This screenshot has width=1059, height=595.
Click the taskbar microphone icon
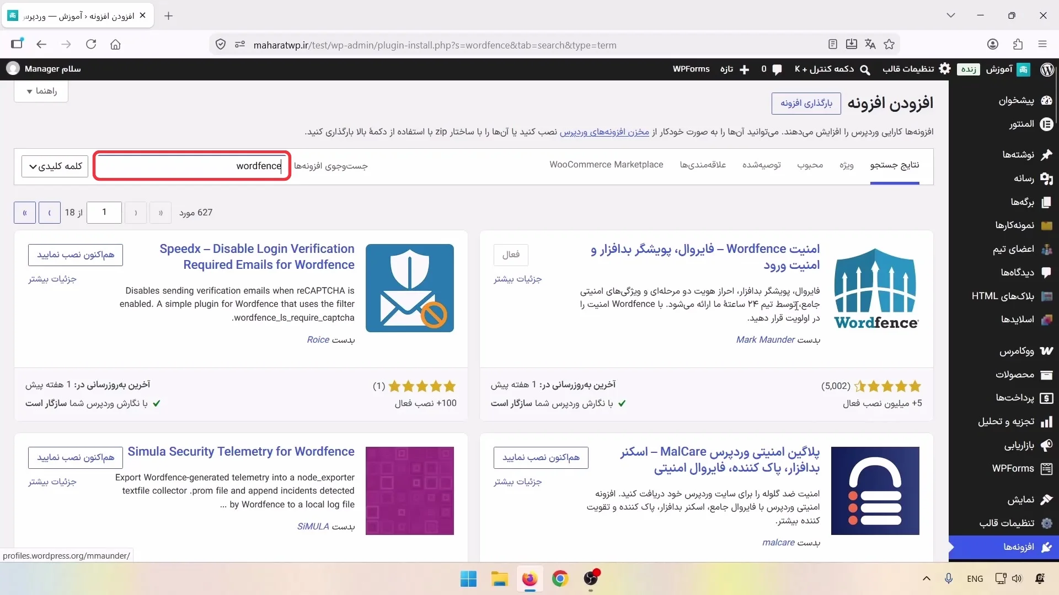click(x=949, y=578)
